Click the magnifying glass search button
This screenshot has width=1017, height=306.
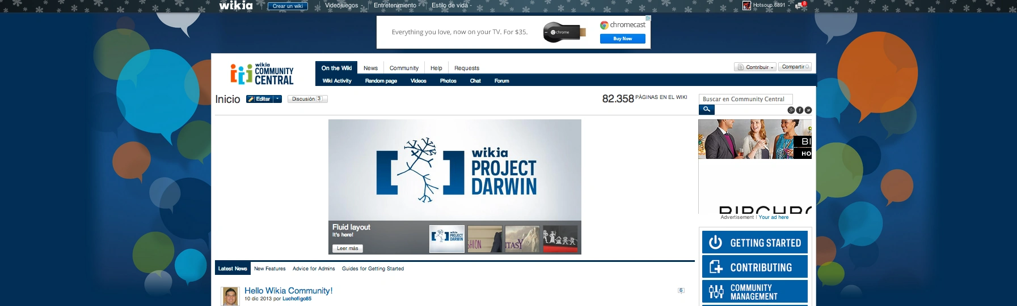coord(706,110)
